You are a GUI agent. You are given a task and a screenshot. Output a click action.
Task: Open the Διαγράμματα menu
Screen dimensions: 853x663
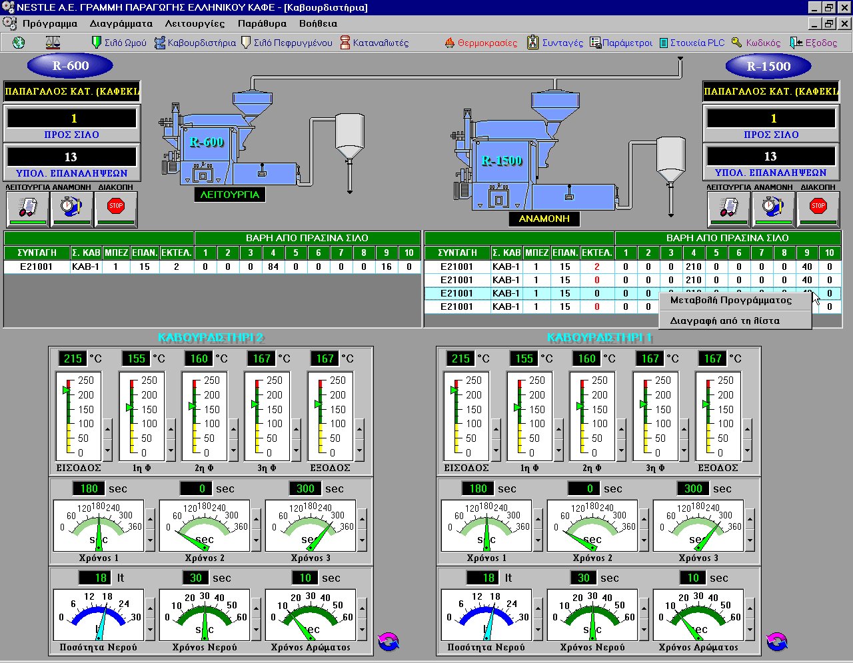tap(121, 23)
